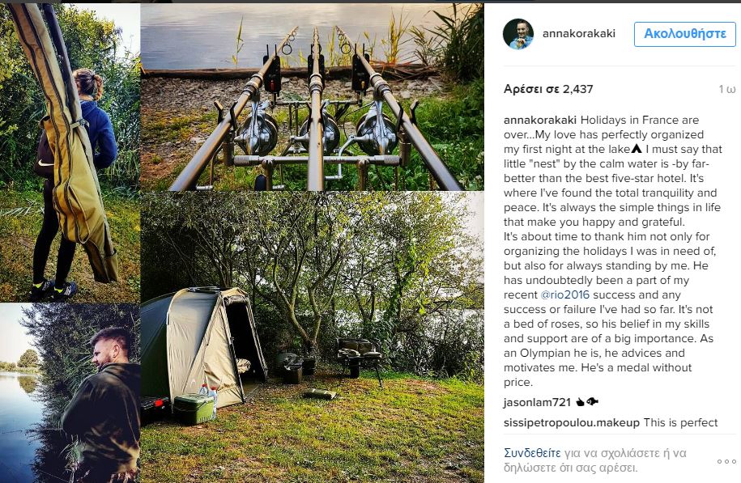Select the photo of woman carrying rod bag

70,152
